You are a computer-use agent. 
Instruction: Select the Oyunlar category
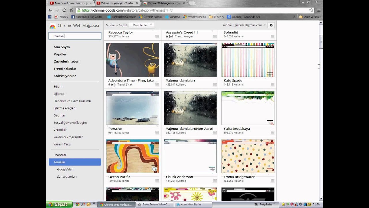(x=59, y=115)
